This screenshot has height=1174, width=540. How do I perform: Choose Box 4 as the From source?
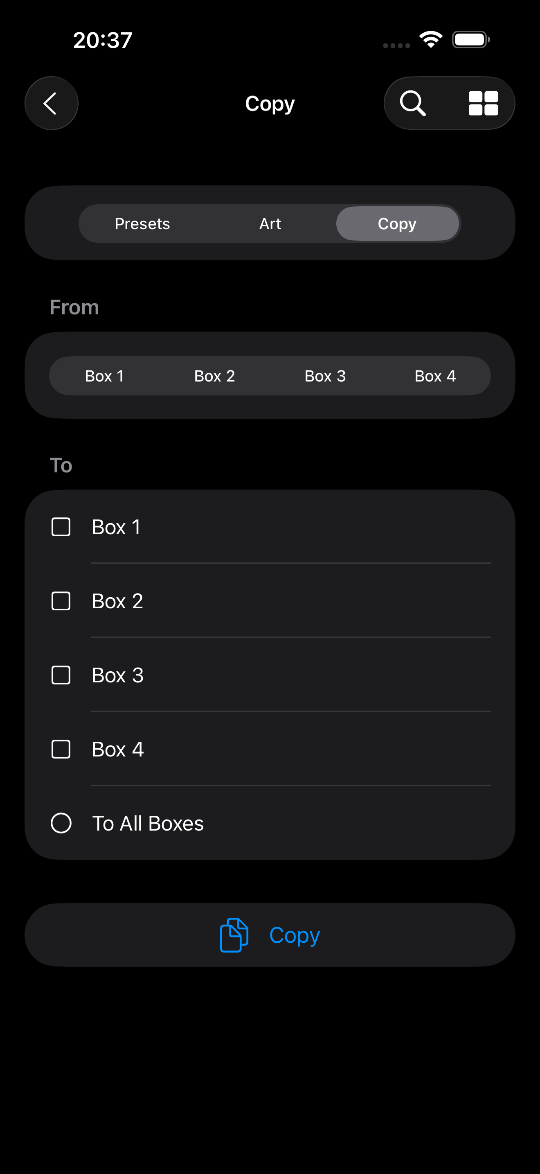tap(435, 376)
